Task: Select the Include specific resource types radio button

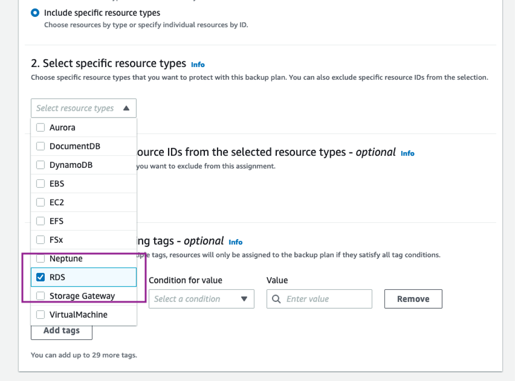Action: tap(34, 13)
